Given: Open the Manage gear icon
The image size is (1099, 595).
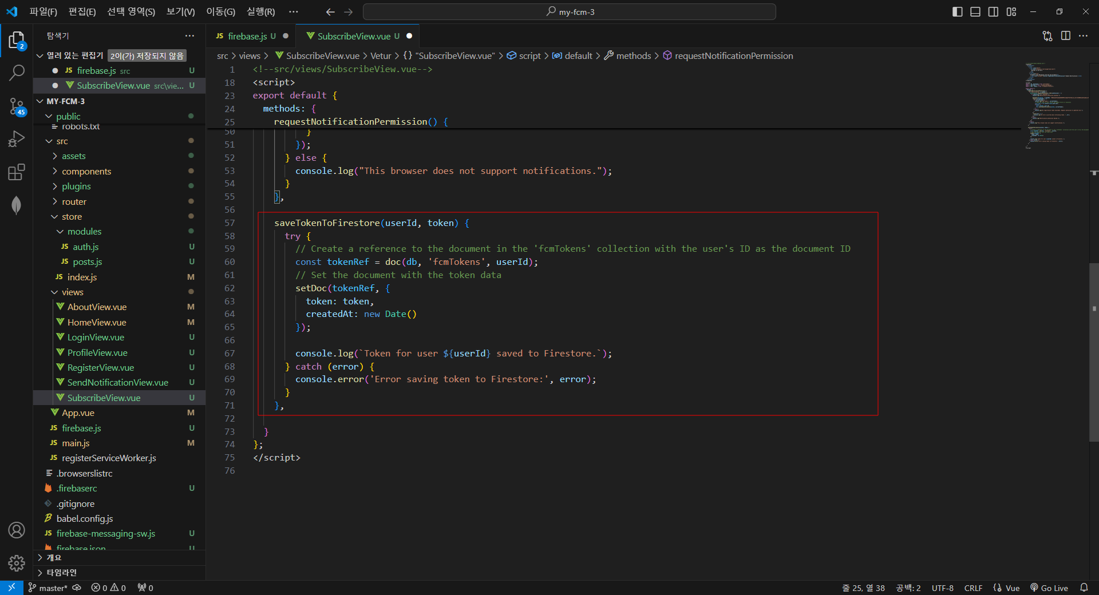Looking at the screenshot, I should 17,563.
